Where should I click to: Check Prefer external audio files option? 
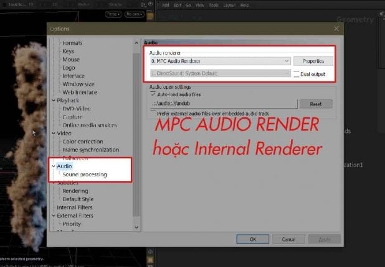click(x=153, y=114)
